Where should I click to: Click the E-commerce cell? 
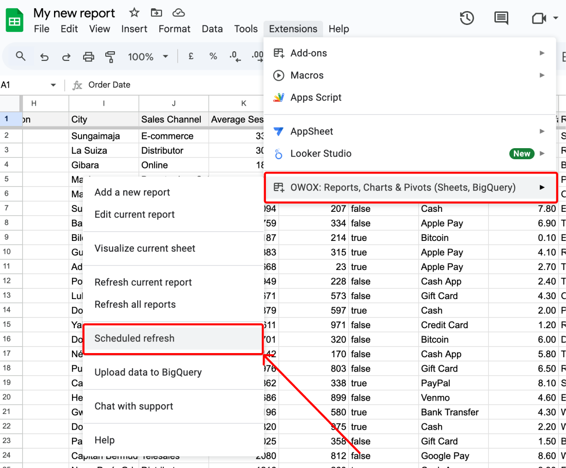click(x=174, y=136)
